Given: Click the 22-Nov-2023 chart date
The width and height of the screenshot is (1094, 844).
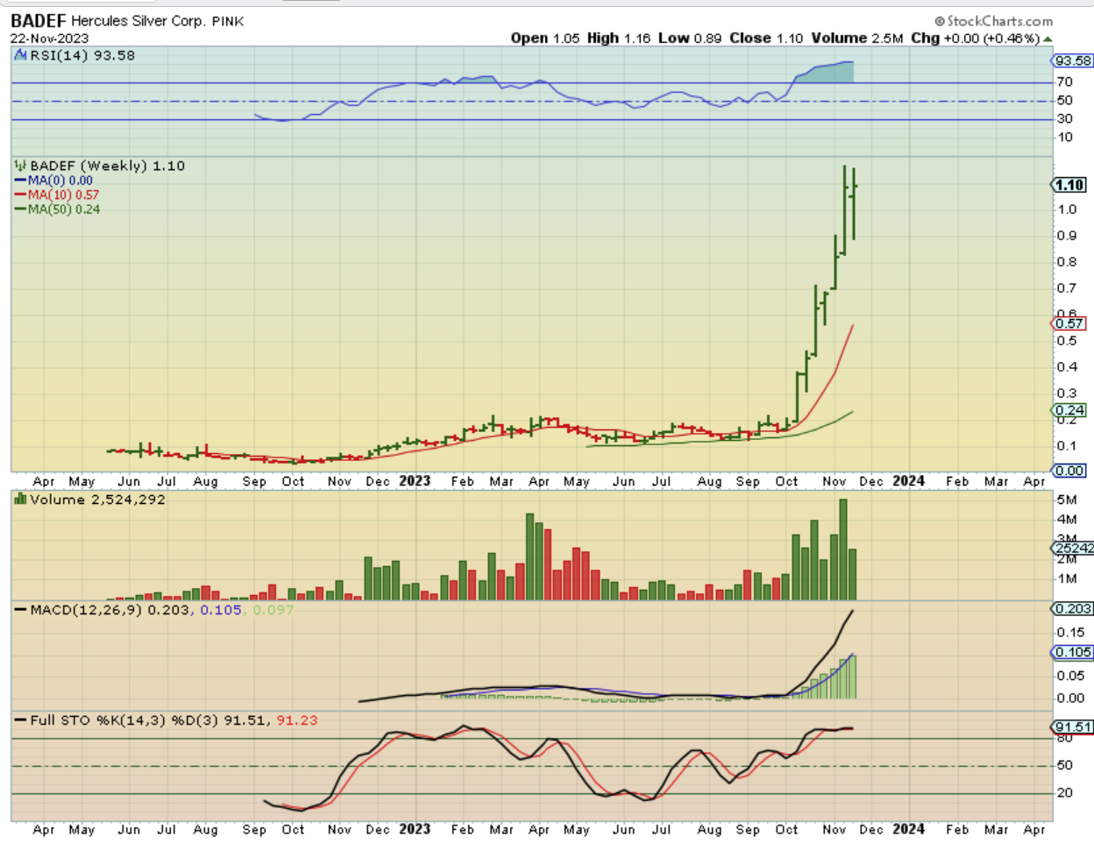Looking at the screenshot, I should coord(49,39).
